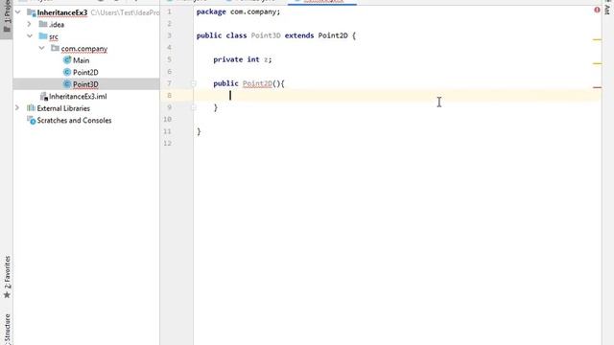The image size is (614, 345).
Task: Click the External Libraries icon
Action: 31,108
